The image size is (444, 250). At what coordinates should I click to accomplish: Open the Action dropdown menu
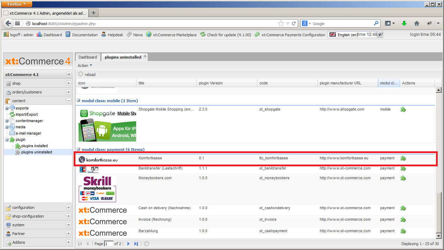85,66
